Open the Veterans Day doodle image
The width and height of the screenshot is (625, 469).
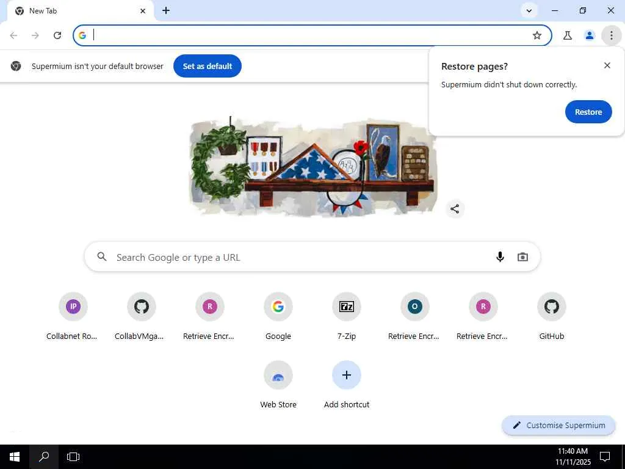click(313, 167)
